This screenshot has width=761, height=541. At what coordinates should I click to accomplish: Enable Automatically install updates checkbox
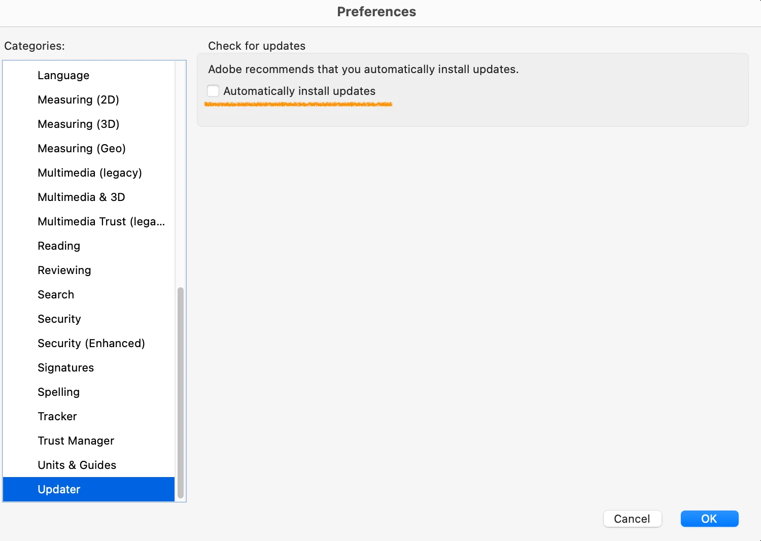click(213, 91)
